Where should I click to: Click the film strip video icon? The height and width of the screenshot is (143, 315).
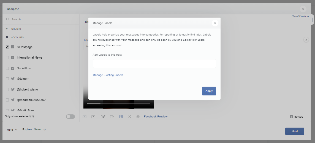121,117
